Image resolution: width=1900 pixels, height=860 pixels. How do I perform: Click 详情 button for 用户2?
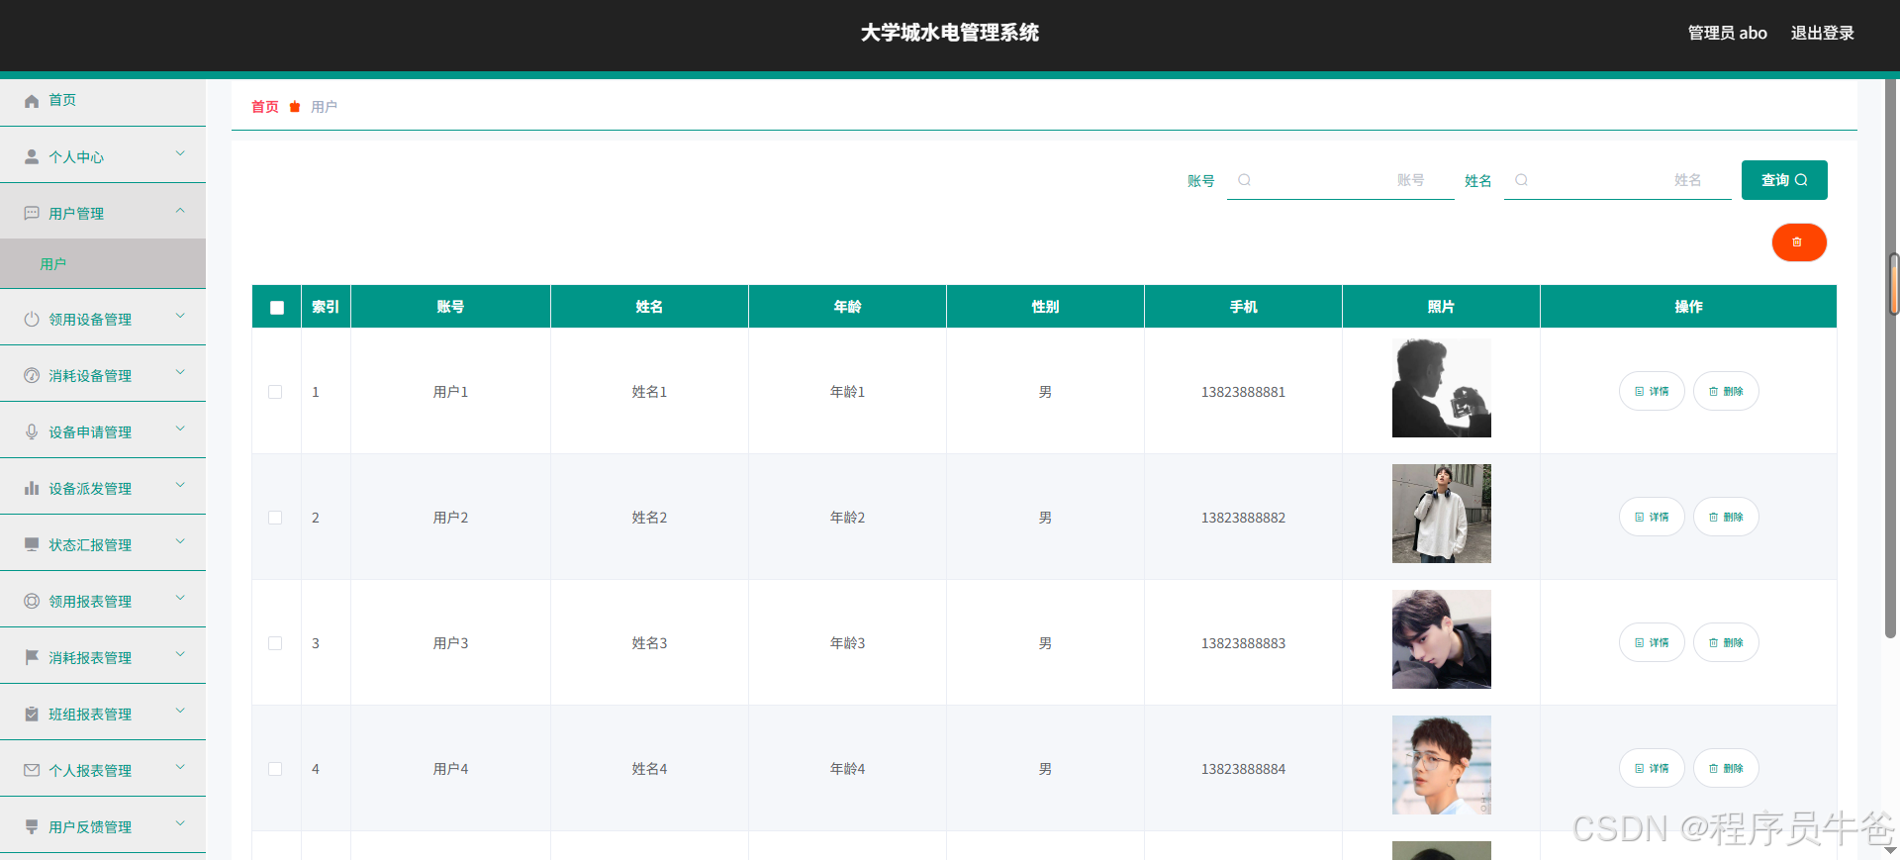(x=1652, y=517)
